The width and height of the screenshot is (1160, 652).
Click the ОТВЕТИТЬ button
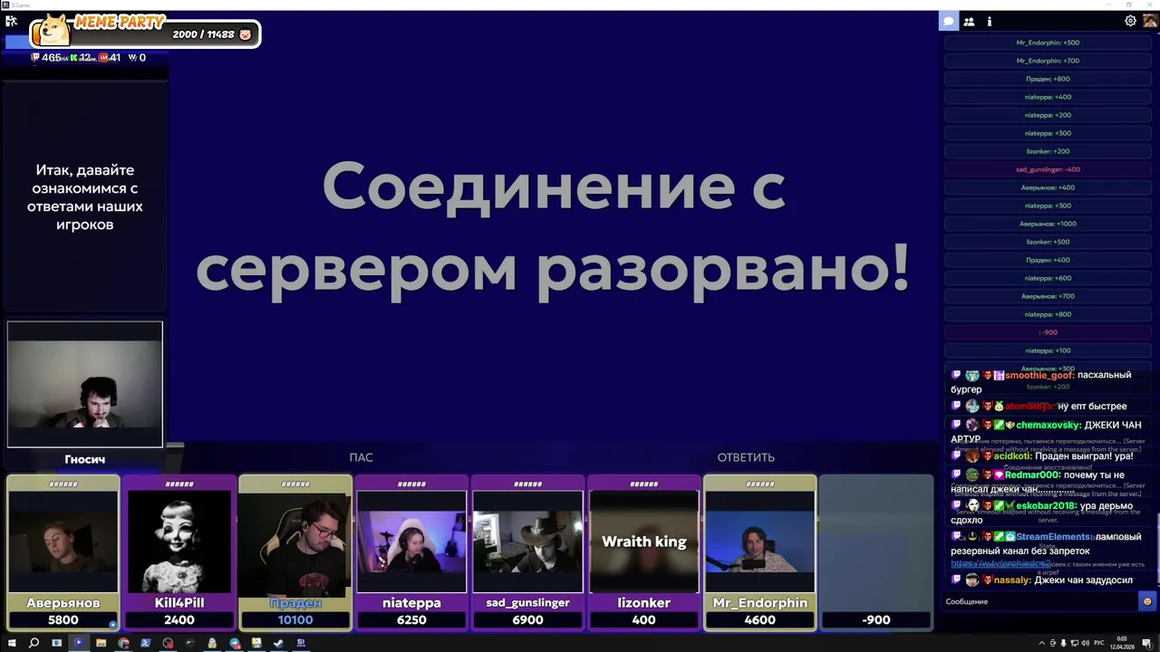(746, 457)
